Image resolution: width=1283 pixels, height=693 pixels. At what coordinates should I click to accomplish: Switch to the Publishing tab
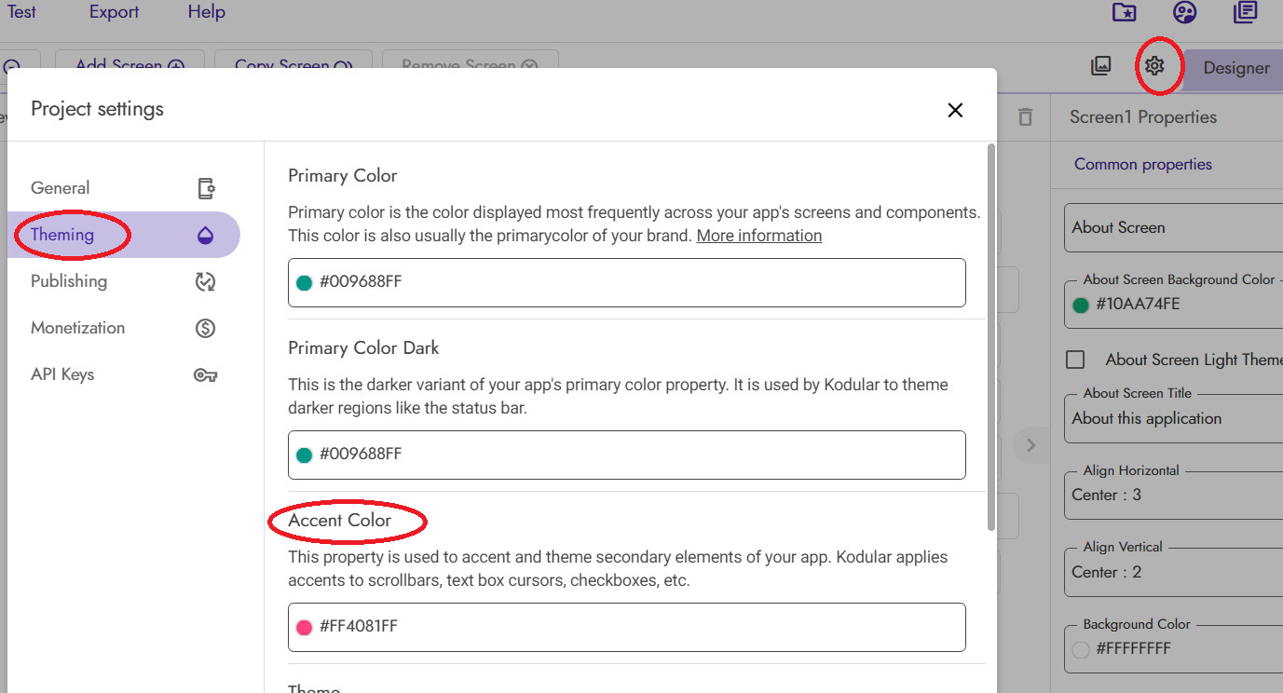coord(124,281)
